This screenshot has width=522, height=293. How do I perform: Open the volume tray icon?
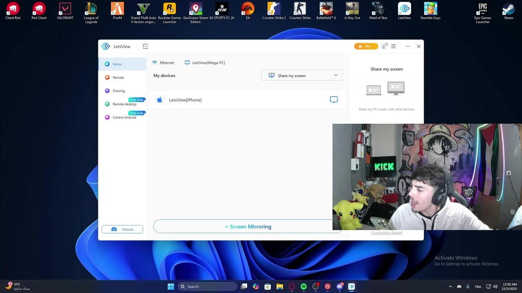(x=495, y=286)
